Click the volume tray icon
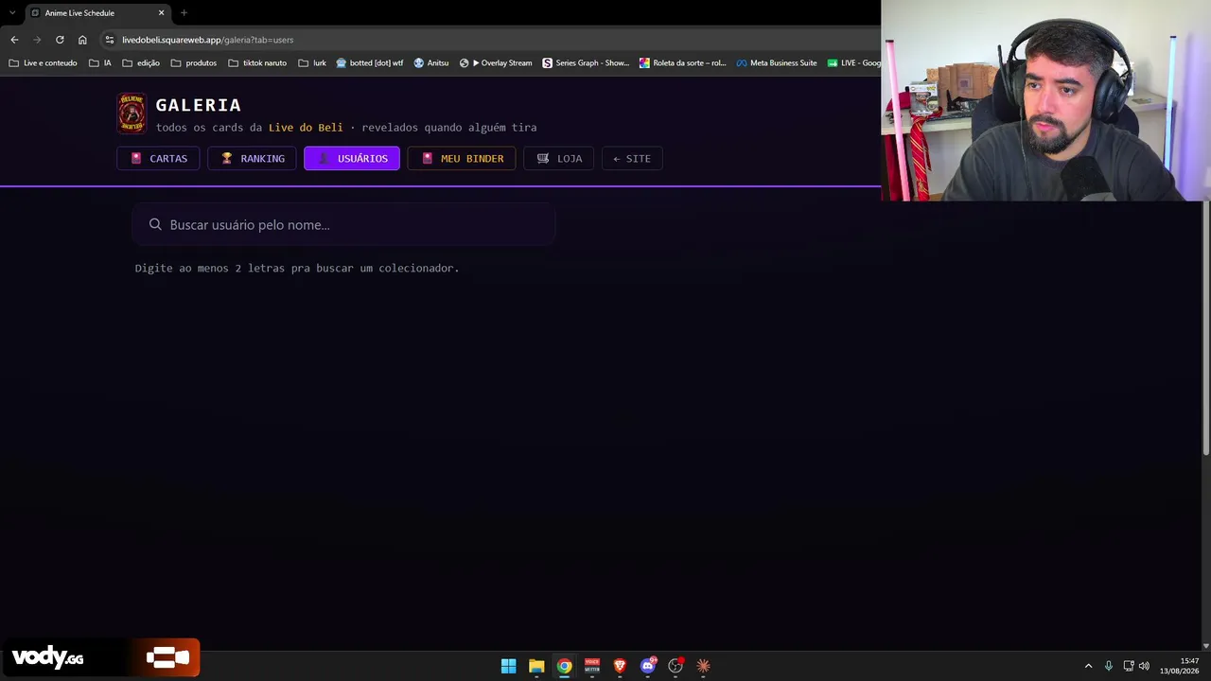Image resolution: width=1211 pixels, height=681 pixels. 1144,666
